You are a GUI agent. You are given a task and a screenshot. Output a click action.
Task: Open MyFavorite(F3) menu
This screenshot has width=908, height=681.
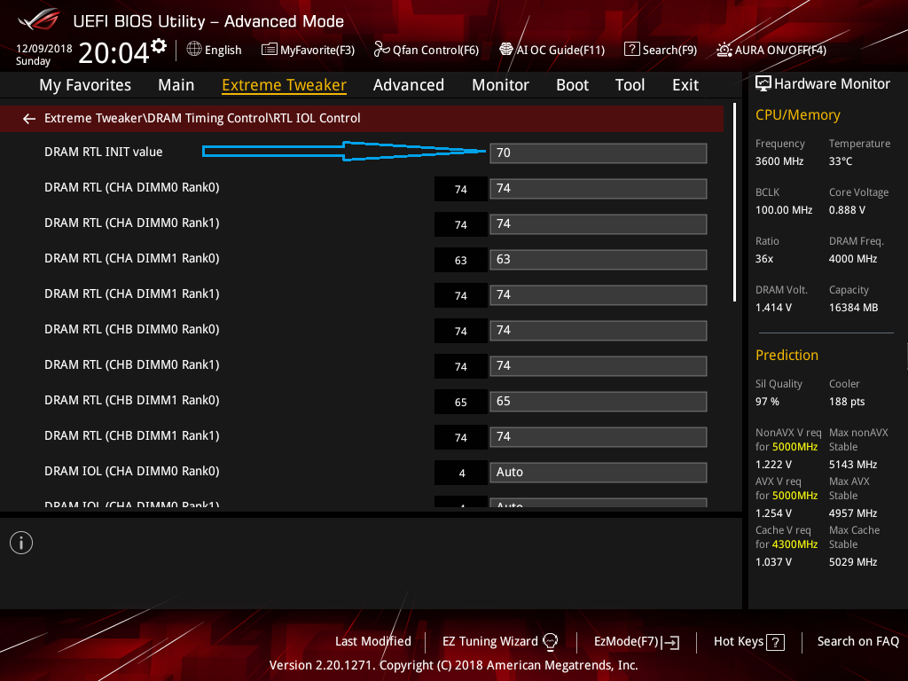point(317,51)
